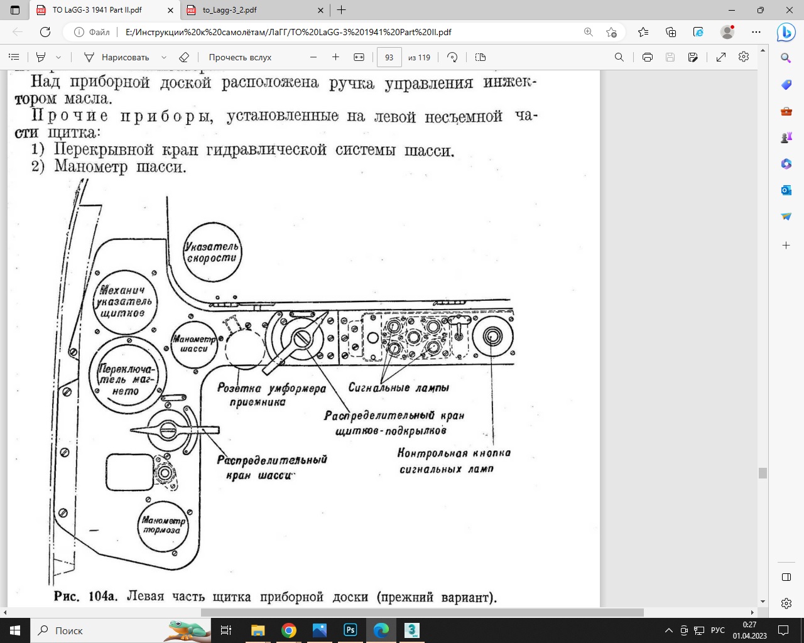Enter full screen mode in PDF toolbar
This screenshot has width=804, height=643.
tap(721, 57)
